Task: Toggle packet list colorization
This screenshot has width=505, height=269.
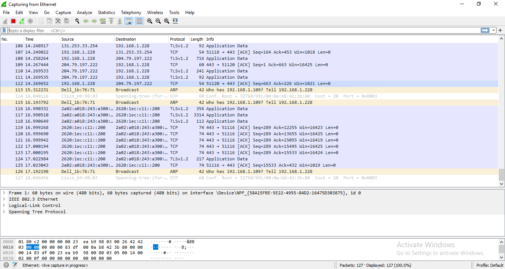Action: point(139,21)
